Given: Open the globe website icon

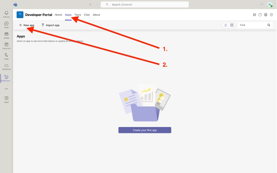Looking at the screenshot, I should (266, 15).
